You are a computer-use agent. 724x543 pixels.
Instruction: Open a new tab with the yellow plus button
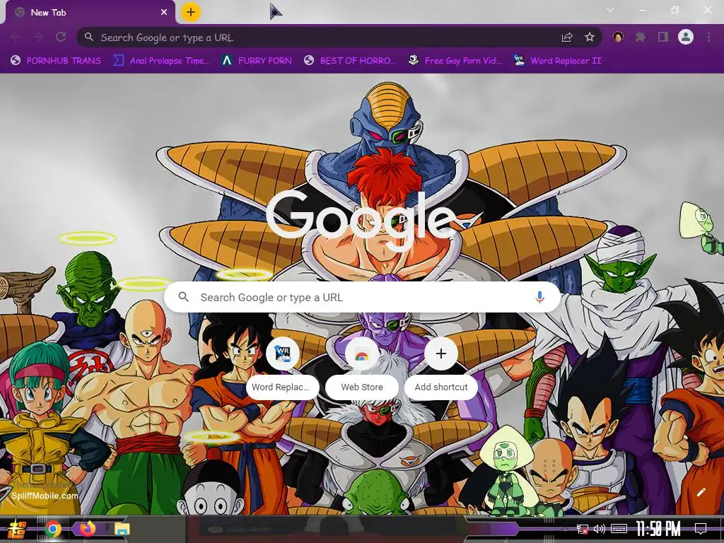coord(191,12)
